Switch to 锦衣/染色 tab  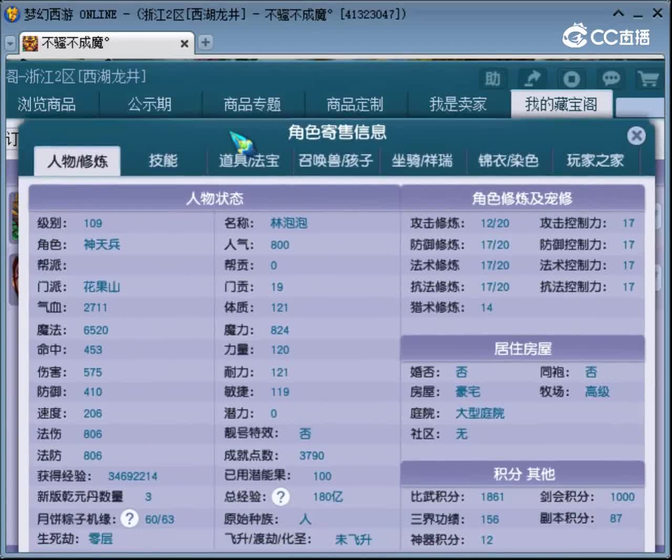508,160
